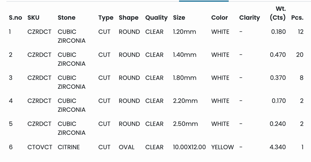Viewport: 311px width, 162px height.
Task: Select the CTOVCT SKU cell
Action: 40,147
